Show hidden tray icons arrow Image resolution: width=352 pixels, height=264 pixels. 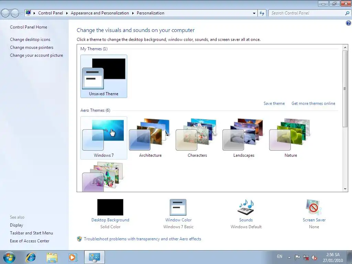click(x=289, y=257)
